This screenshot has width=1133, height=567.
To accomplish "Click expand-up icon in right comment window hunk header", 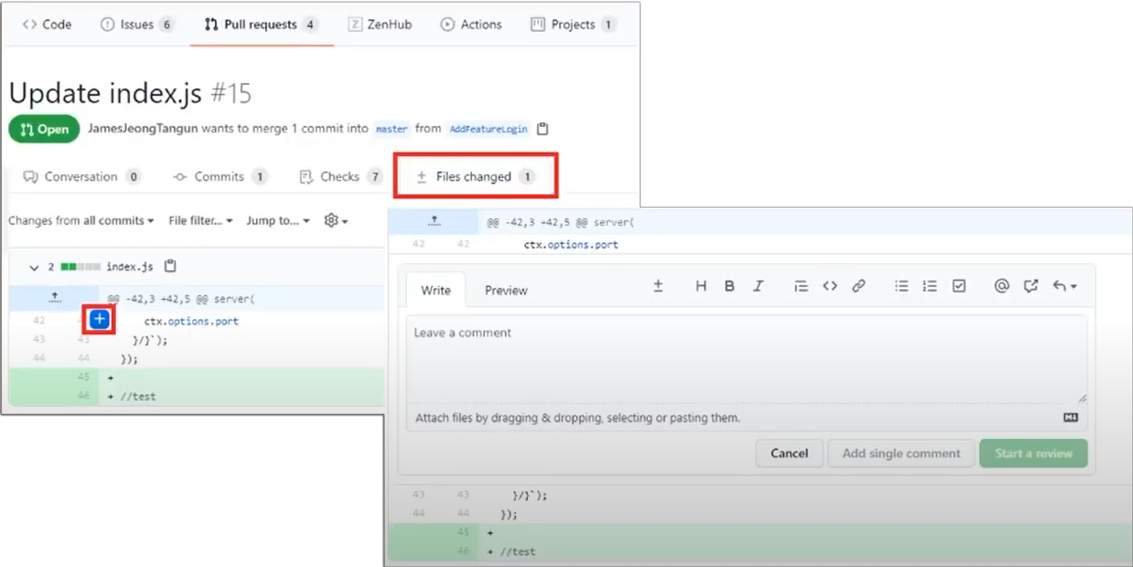I will point(434,221).
